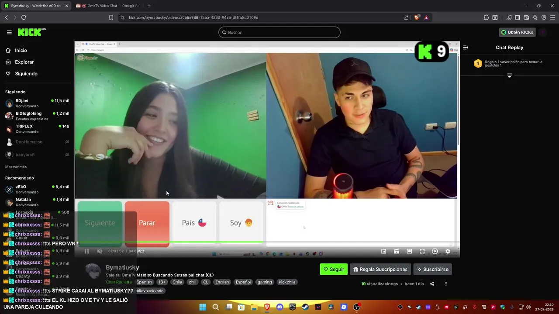Toggle mini player mode icon
The height and width of the screenshot is (314, 559).
383,251
